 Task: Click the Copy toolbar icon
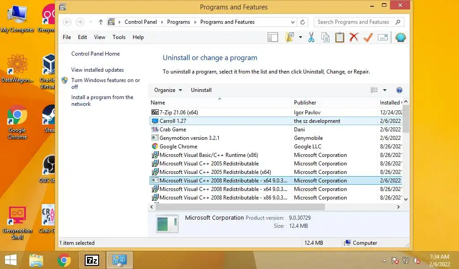tap(325, 38)
